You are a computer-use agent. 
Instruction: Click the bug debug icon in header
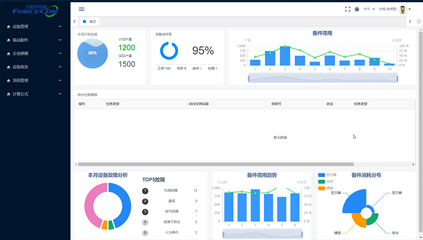pos(357,9)
